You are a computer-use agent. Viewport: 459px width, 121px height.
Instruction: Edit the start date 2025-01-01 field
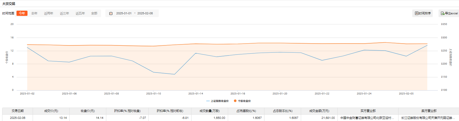(x=124, y=13)
